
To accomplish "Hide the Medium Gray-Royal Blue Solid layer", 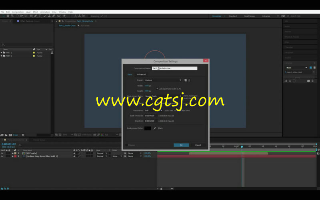I will tap(2, 156).
